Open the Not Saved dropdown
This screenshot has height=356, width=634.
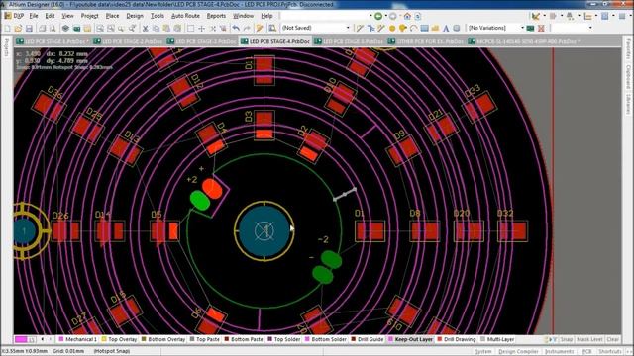pos(316,28)
